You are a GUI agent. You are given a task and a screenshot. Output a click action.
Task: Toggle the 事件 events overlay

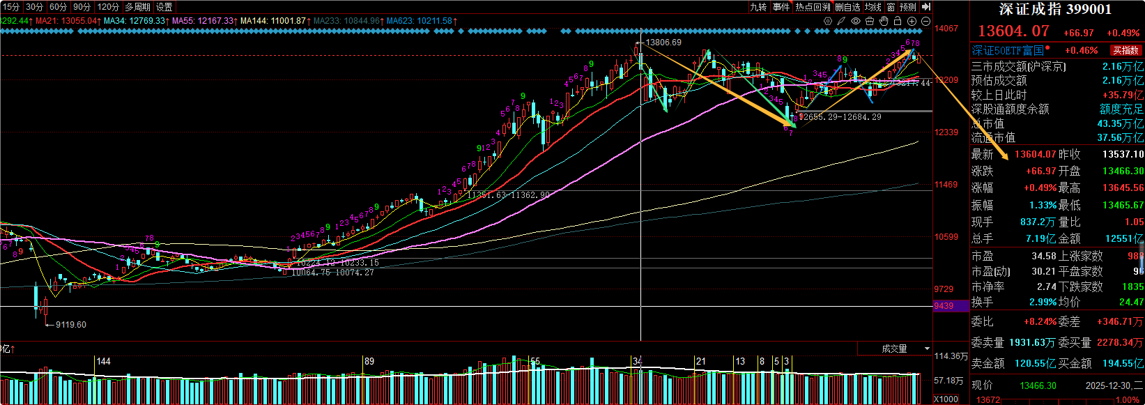(x=781, y=6)
